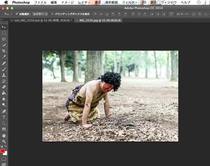Screen dimensions: 210x166
Task: Open the Apple menu
Action: (x=6, y=3)
